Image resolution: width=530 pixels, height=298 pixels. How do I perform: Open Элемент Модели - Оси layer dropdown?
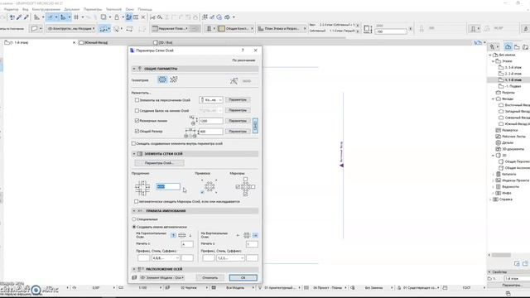pos(162,277)
